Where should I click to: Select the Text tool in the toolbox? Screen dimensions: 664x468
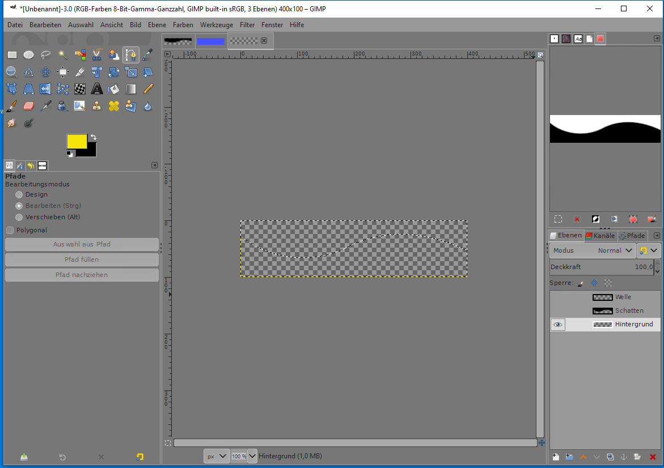point(97,89)
